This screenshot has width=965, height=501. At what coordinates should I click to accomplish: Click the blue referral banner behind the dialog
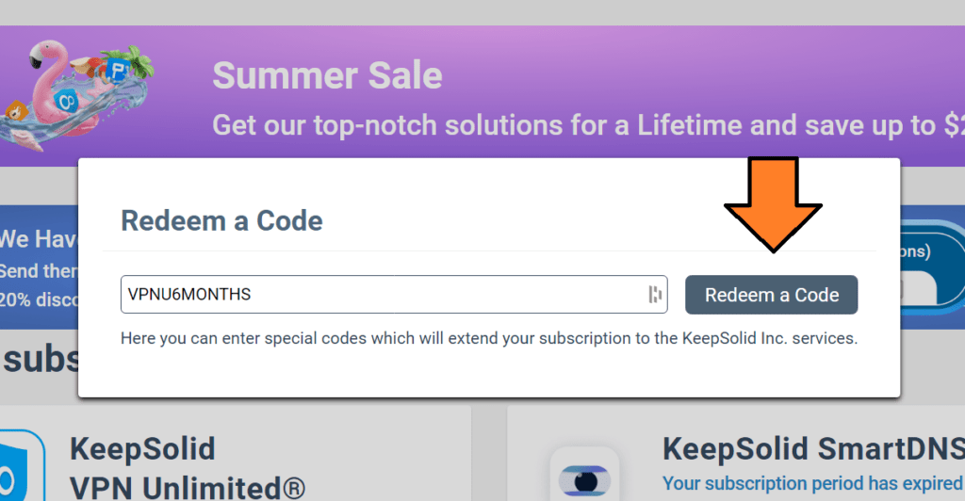pyautogui.click(x=39, y=267)
